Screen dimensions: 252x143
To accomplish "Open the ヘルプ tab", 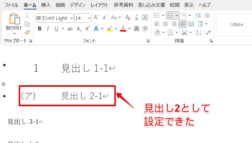I will [204, 5].
